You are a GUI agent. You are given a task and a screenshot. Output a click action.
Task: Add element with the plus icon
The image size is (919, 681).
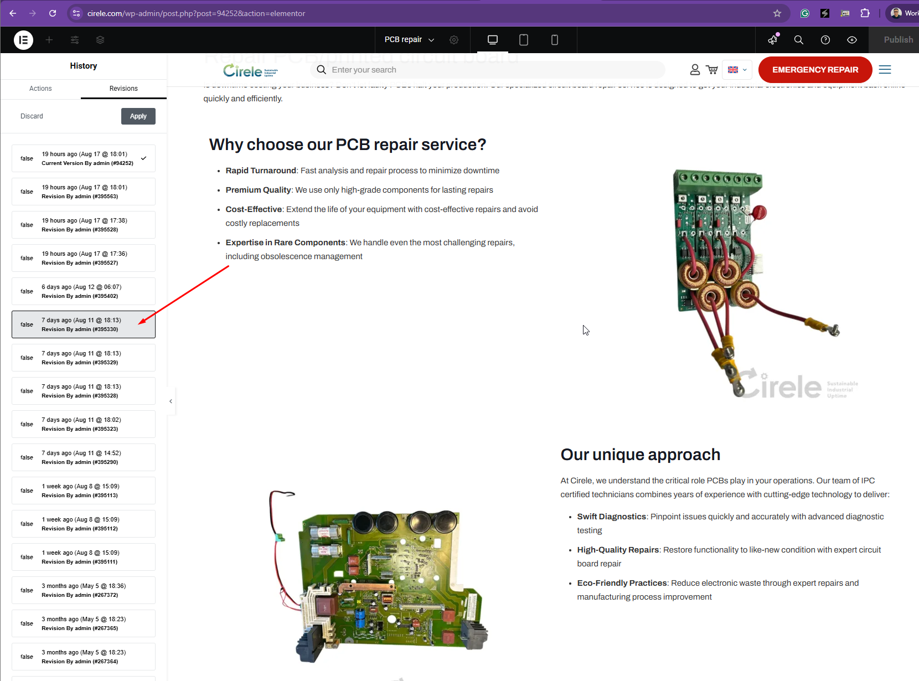(x=49, y=40)
